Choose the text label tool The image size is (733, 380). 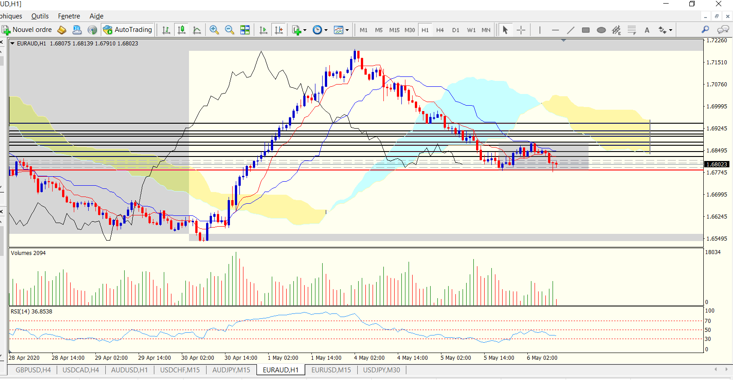point(647,30)
